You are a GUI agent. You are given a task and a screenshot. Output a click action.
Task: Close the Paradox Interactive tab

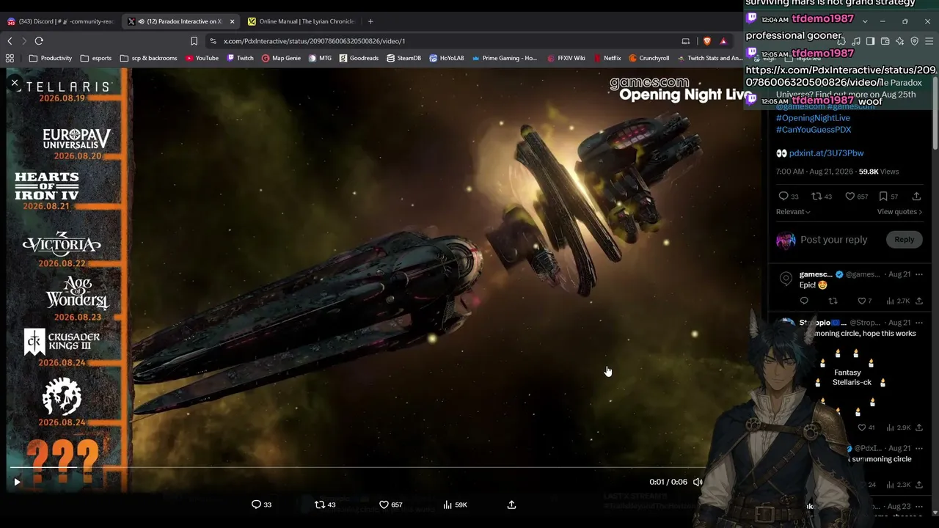(x=232, y=21)
